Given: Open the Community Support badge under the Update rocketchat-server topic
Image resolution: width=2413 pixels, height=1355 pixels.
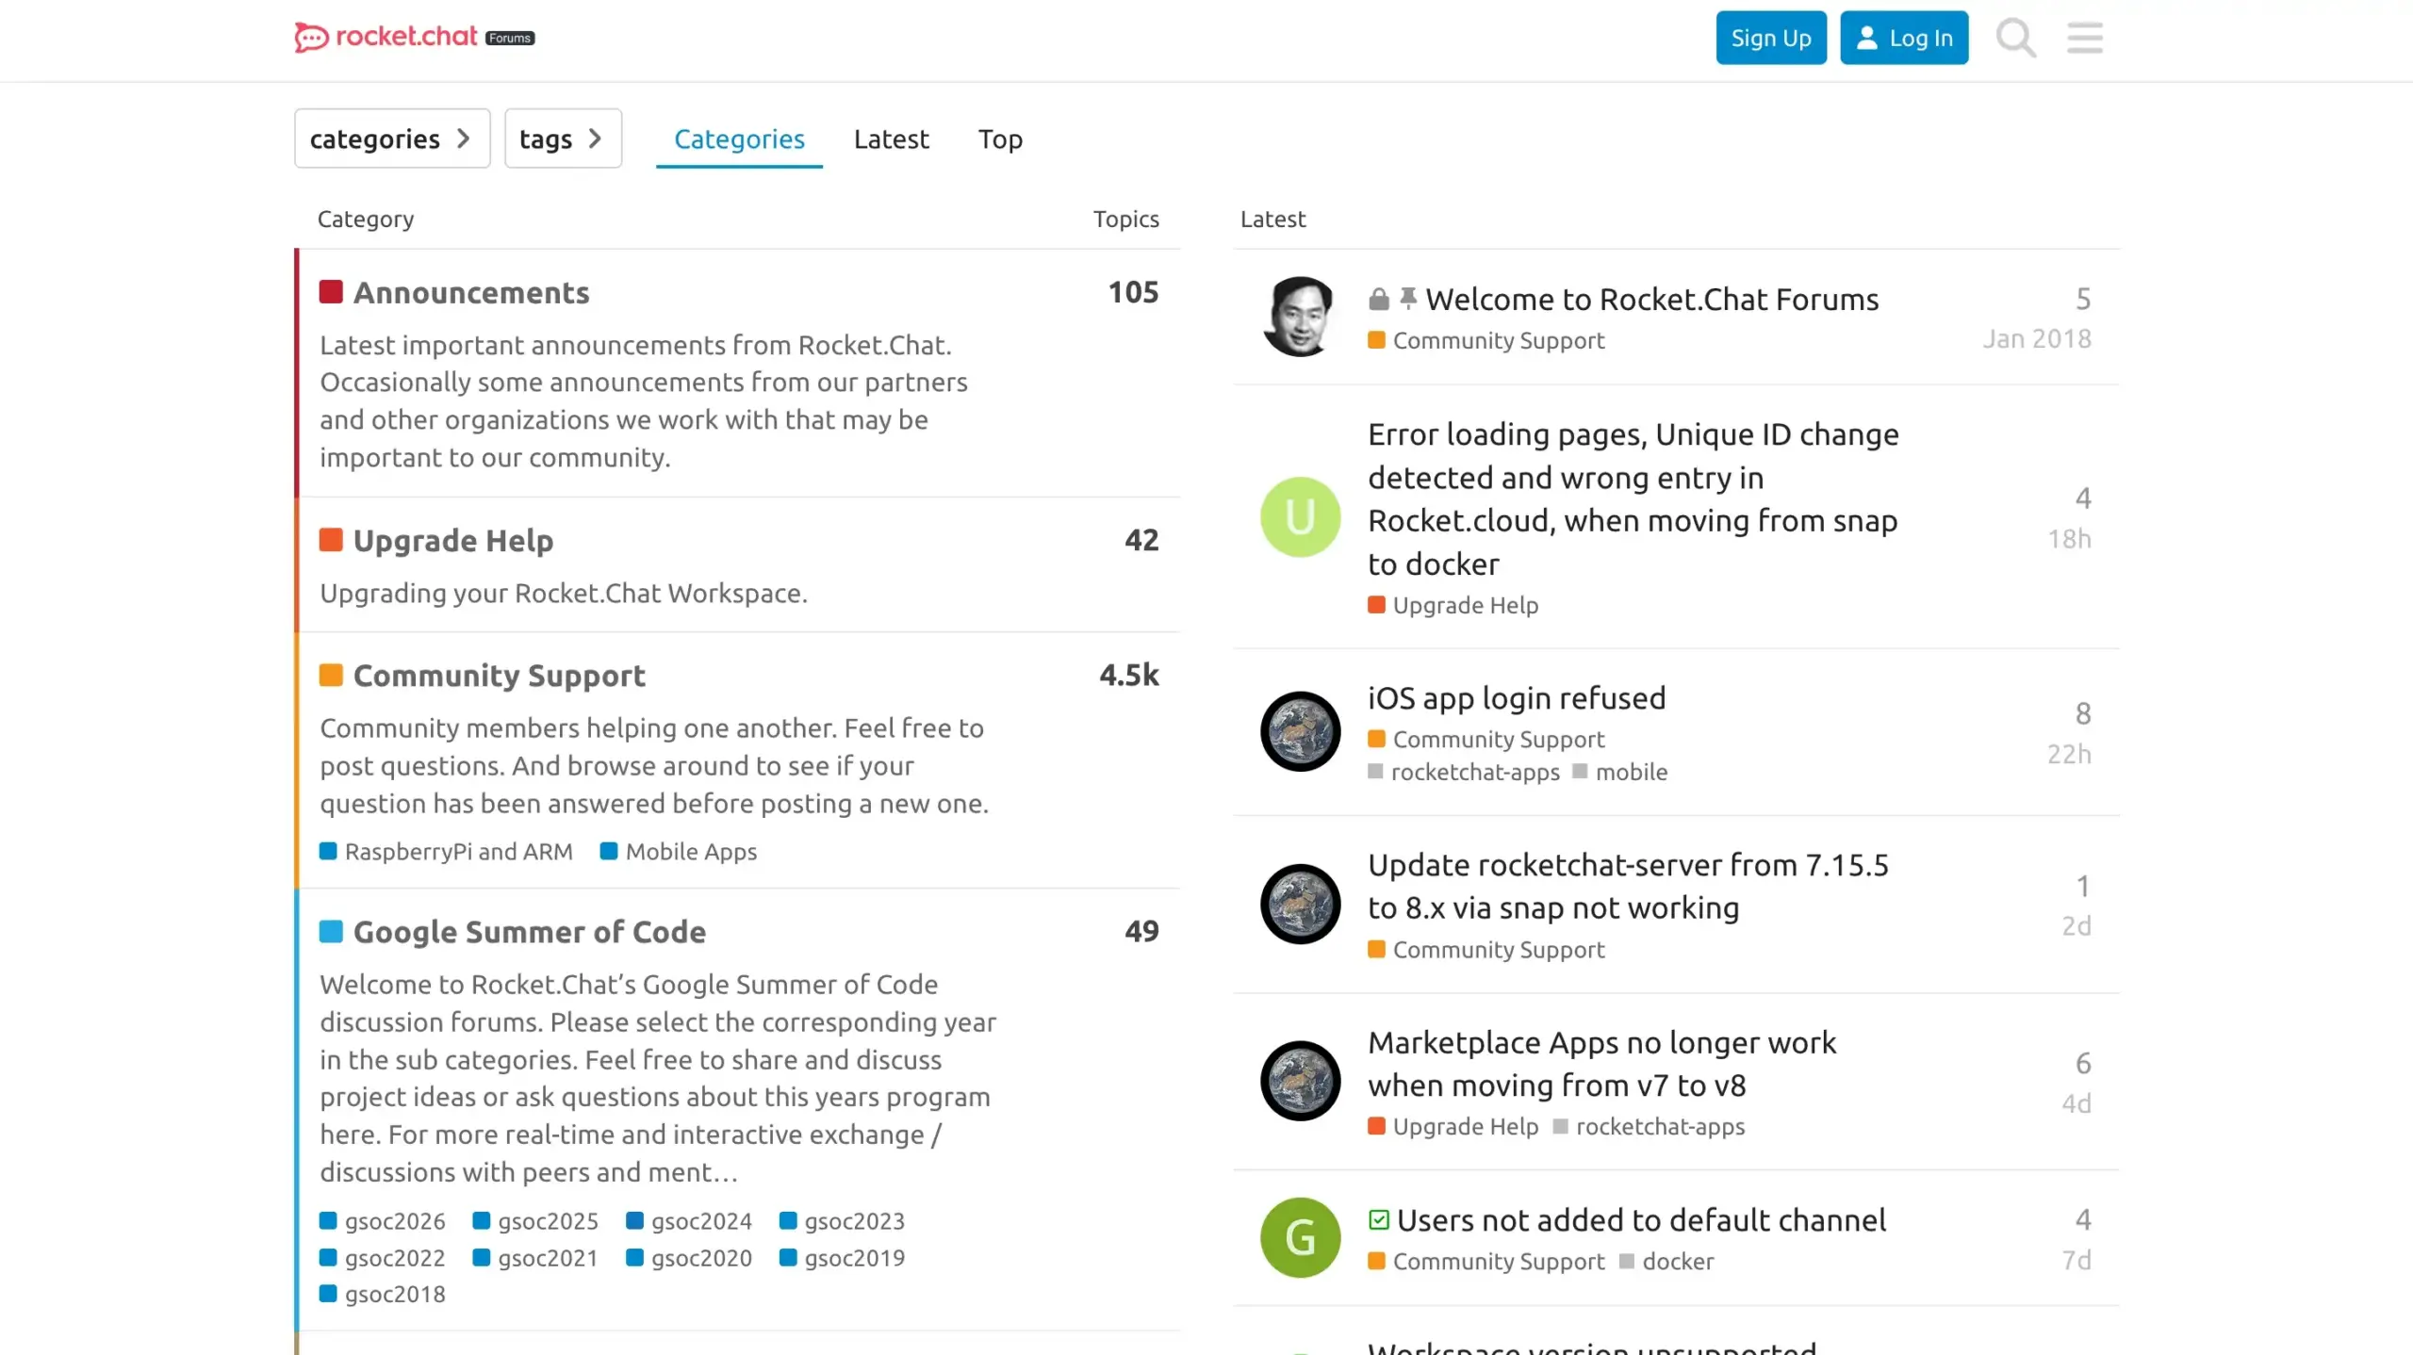Looking at the screenshot, I should coord(1486,951).
